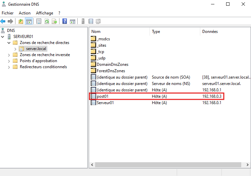Select the post01 host record
The width and height of the screenshot is (251, 176).
[102, 96]
